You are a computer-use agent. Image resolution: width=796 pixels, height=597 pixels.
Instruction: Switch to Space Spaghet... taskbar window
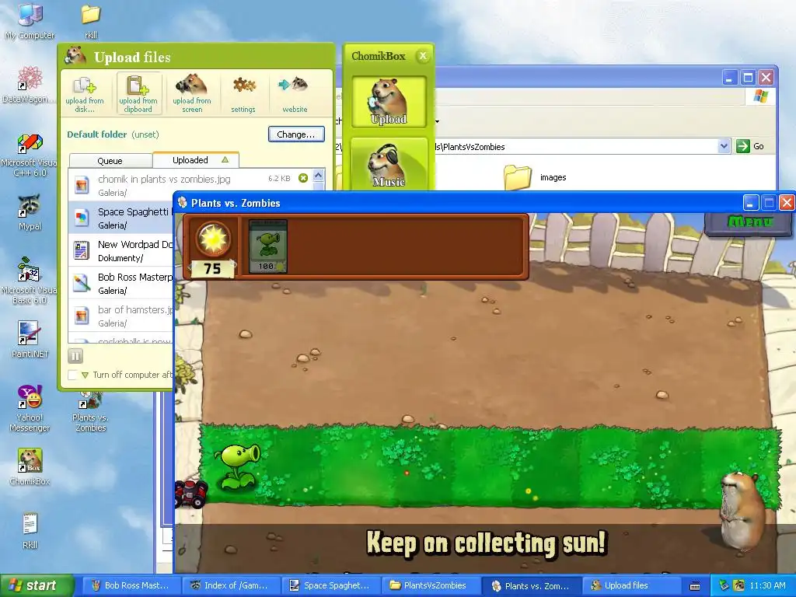click(x=330, y=585)
